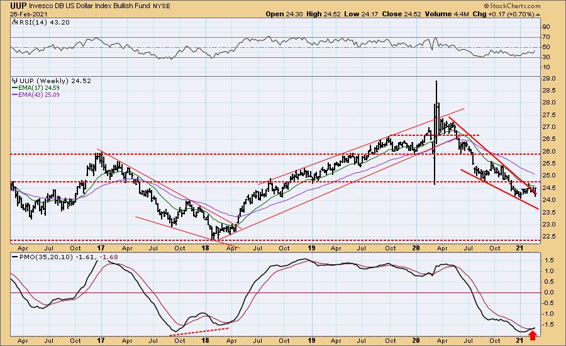Click the RSI(14) 43.20 indicator label
Viewport: 566px width, 346px height.
tap(43, 22)
